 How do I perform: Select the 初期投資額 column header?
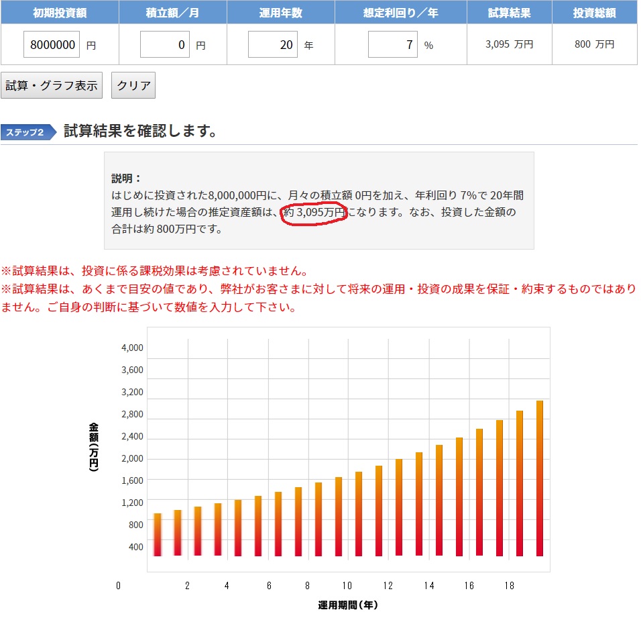60,12
